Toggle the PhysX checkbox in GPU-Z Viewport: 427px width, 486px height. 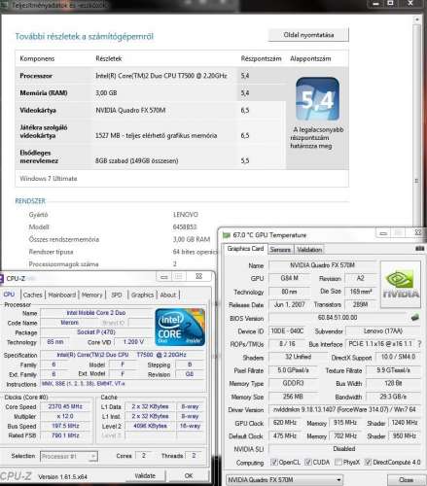click(338, 462)
